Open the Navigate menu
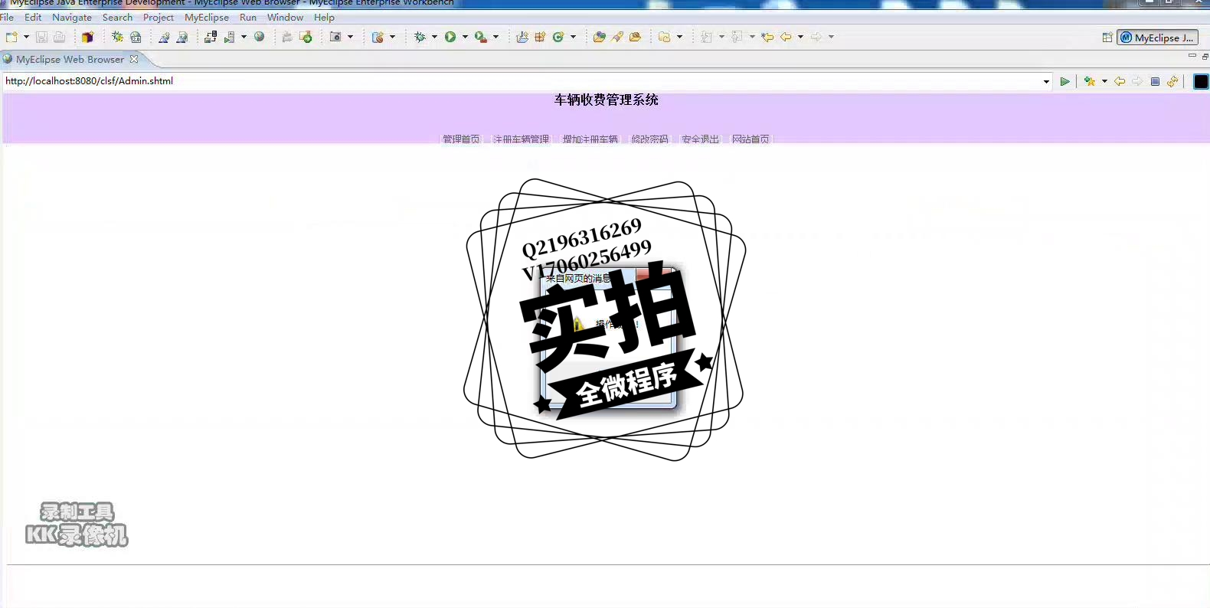Image resolution: width=1210 pixels, height=608 pixels. pyautogui.click(x=72, y=17)
